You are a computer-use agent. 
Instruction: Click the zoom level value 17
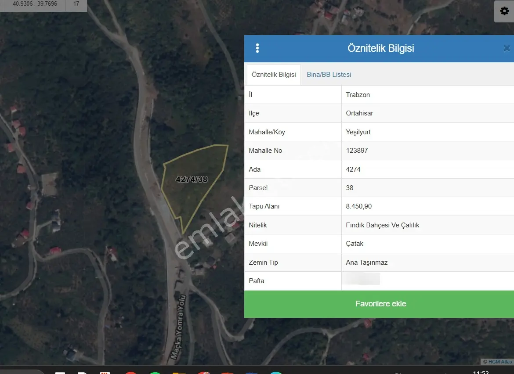click(x=76, y=4)
